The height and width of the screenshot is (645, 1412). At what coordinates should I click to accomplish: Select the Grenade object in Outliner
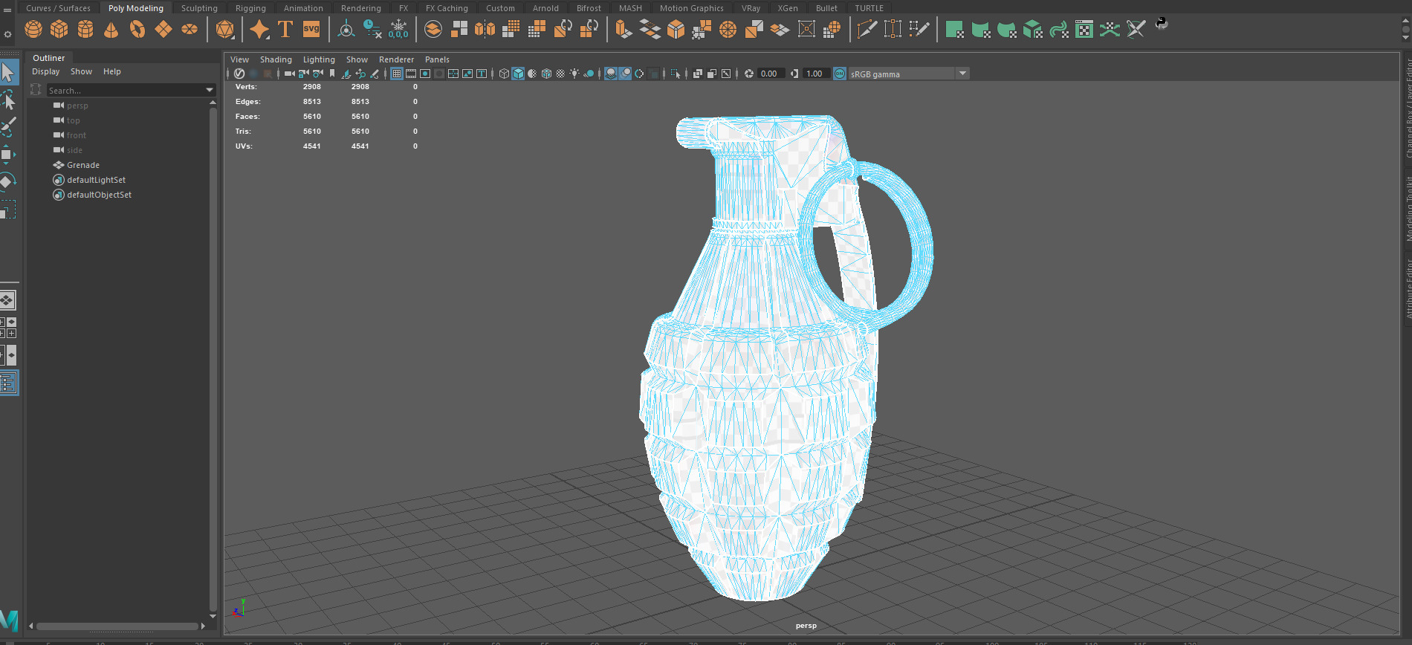(83, 165)
